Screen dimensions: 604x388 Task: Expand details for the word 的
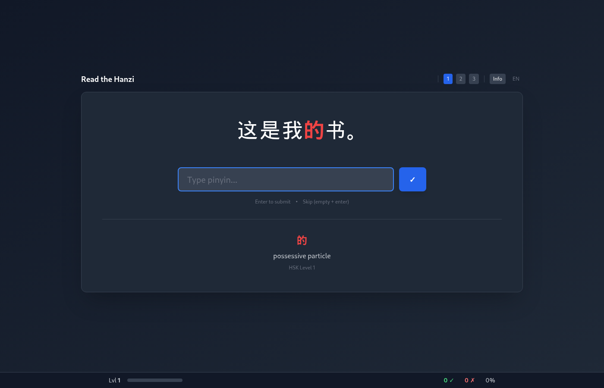point(302,240)
